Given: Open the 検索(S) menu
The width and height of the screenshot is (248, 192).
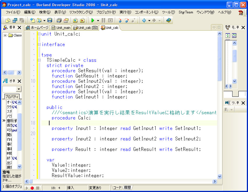Looking at the screenshot, I should (45, 12).
